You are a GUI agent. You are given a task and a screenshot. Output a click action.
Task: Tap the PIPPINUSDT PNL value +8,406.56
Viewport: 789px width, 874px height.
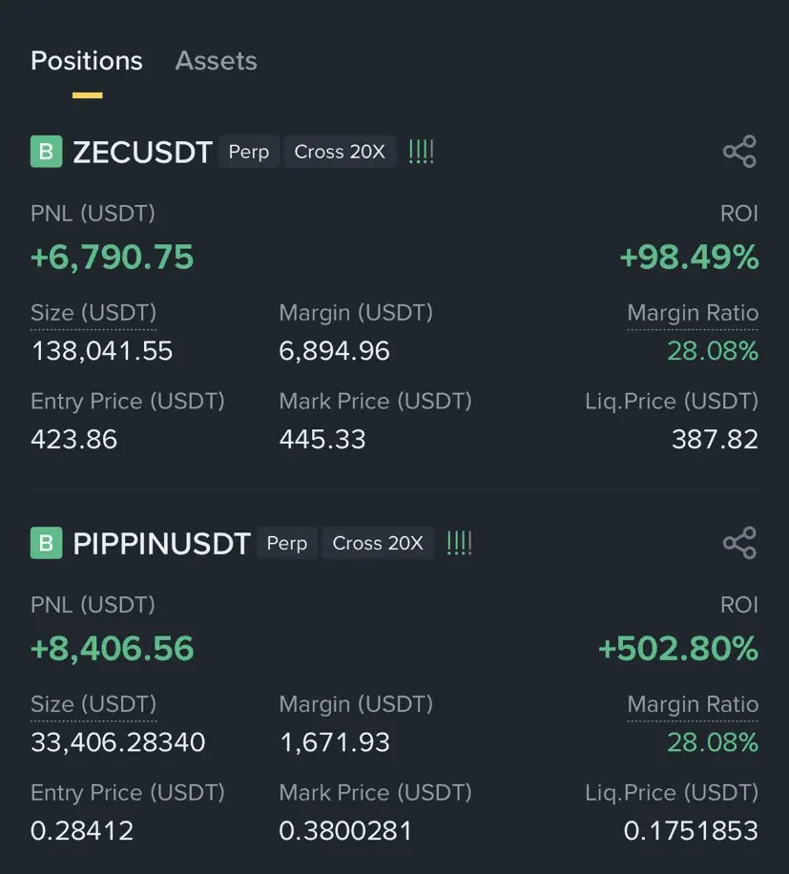113,649
